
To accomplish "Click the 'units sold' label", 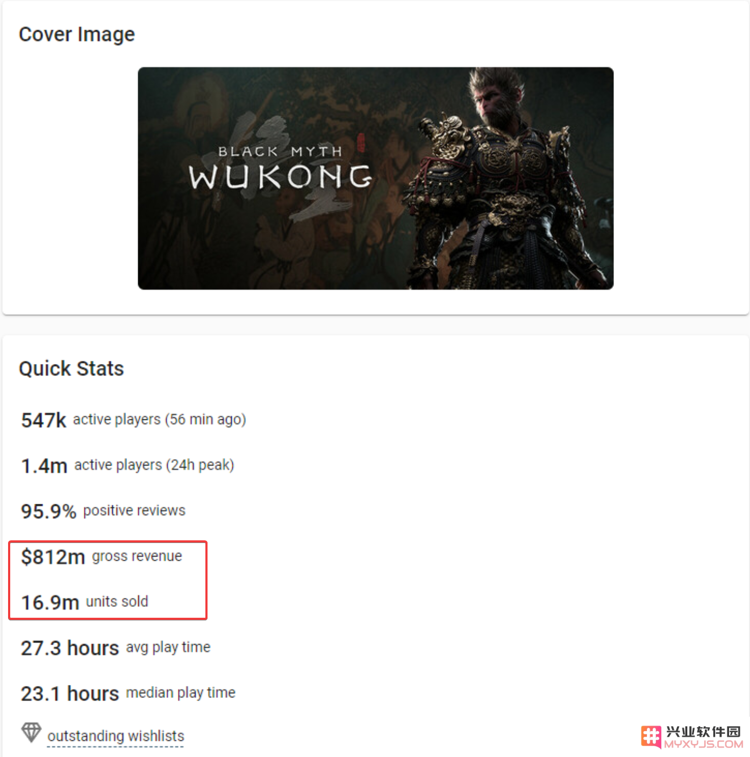I will click(x=117, y=602).
